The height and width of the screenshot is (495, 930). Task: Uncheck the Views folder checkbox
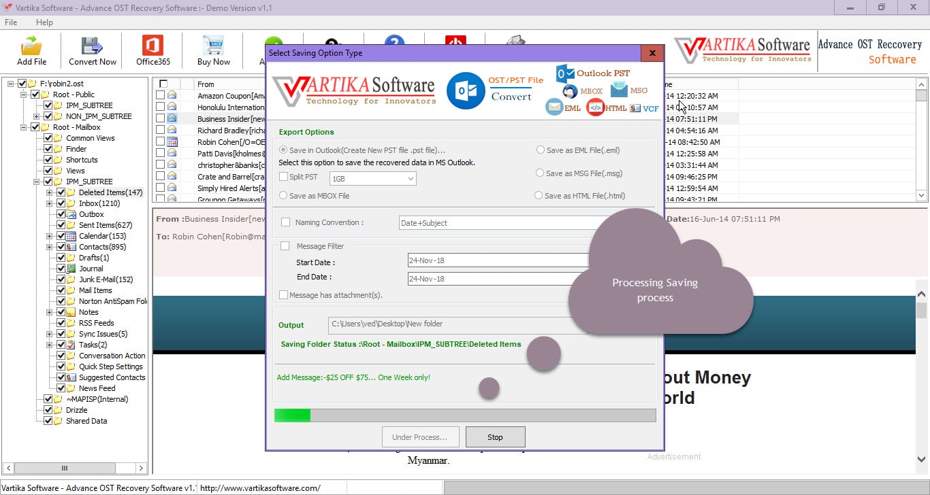(48, 171)
